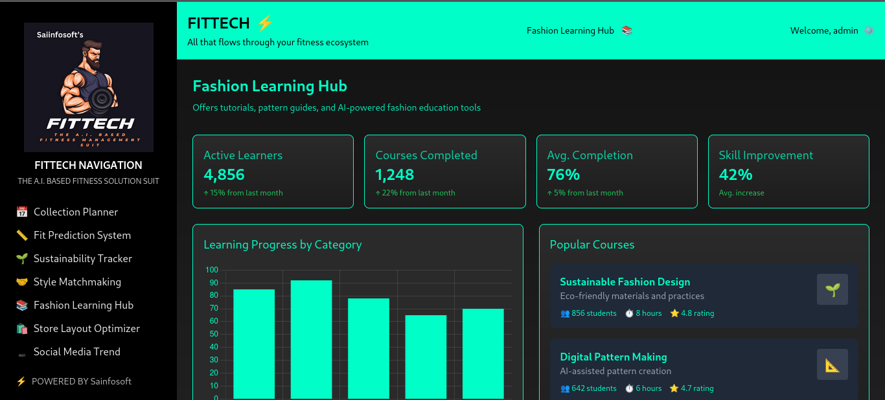885x400 pixels.
Task: Select the Skill Improvement stat card
Action: point(788,172)
